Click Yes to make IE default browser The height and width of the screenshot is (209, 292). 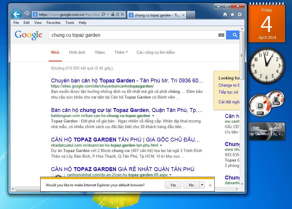(173, 185)
